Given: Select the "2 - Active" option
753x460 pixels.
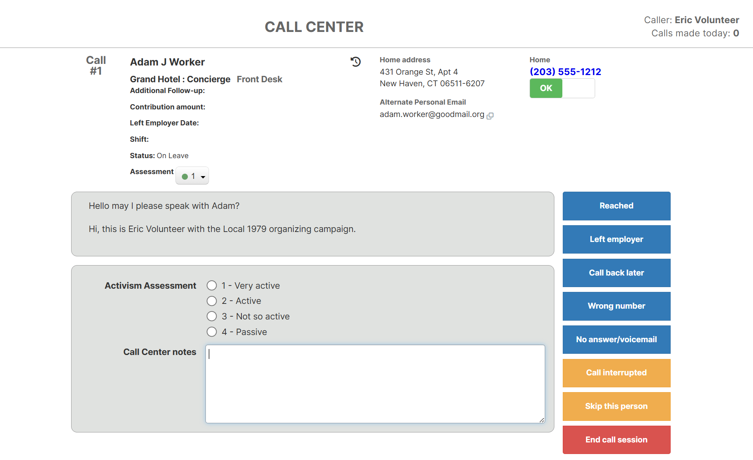Looking at the screenshot, I should click(x=212, y=301).
